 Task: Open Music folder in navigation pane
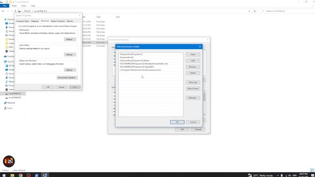point(10,82)
